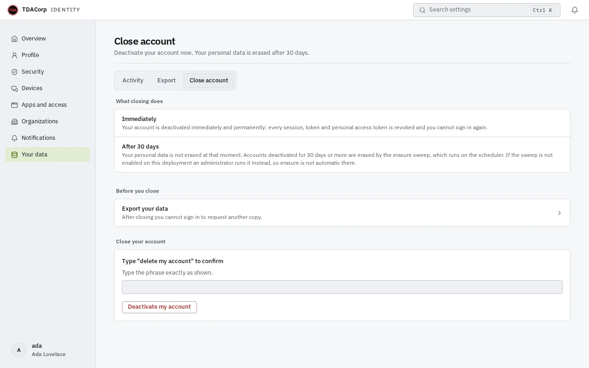Click the Security shield icon

click(x=14, y=72)
